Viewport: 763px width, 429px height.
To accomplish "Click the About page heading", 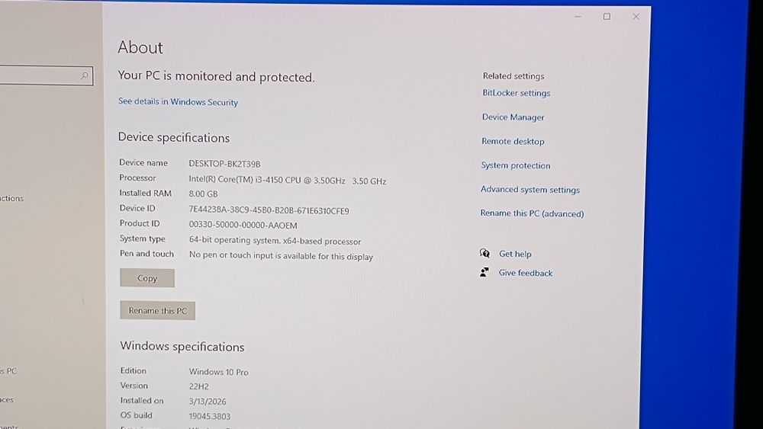I will pos(140,47).
